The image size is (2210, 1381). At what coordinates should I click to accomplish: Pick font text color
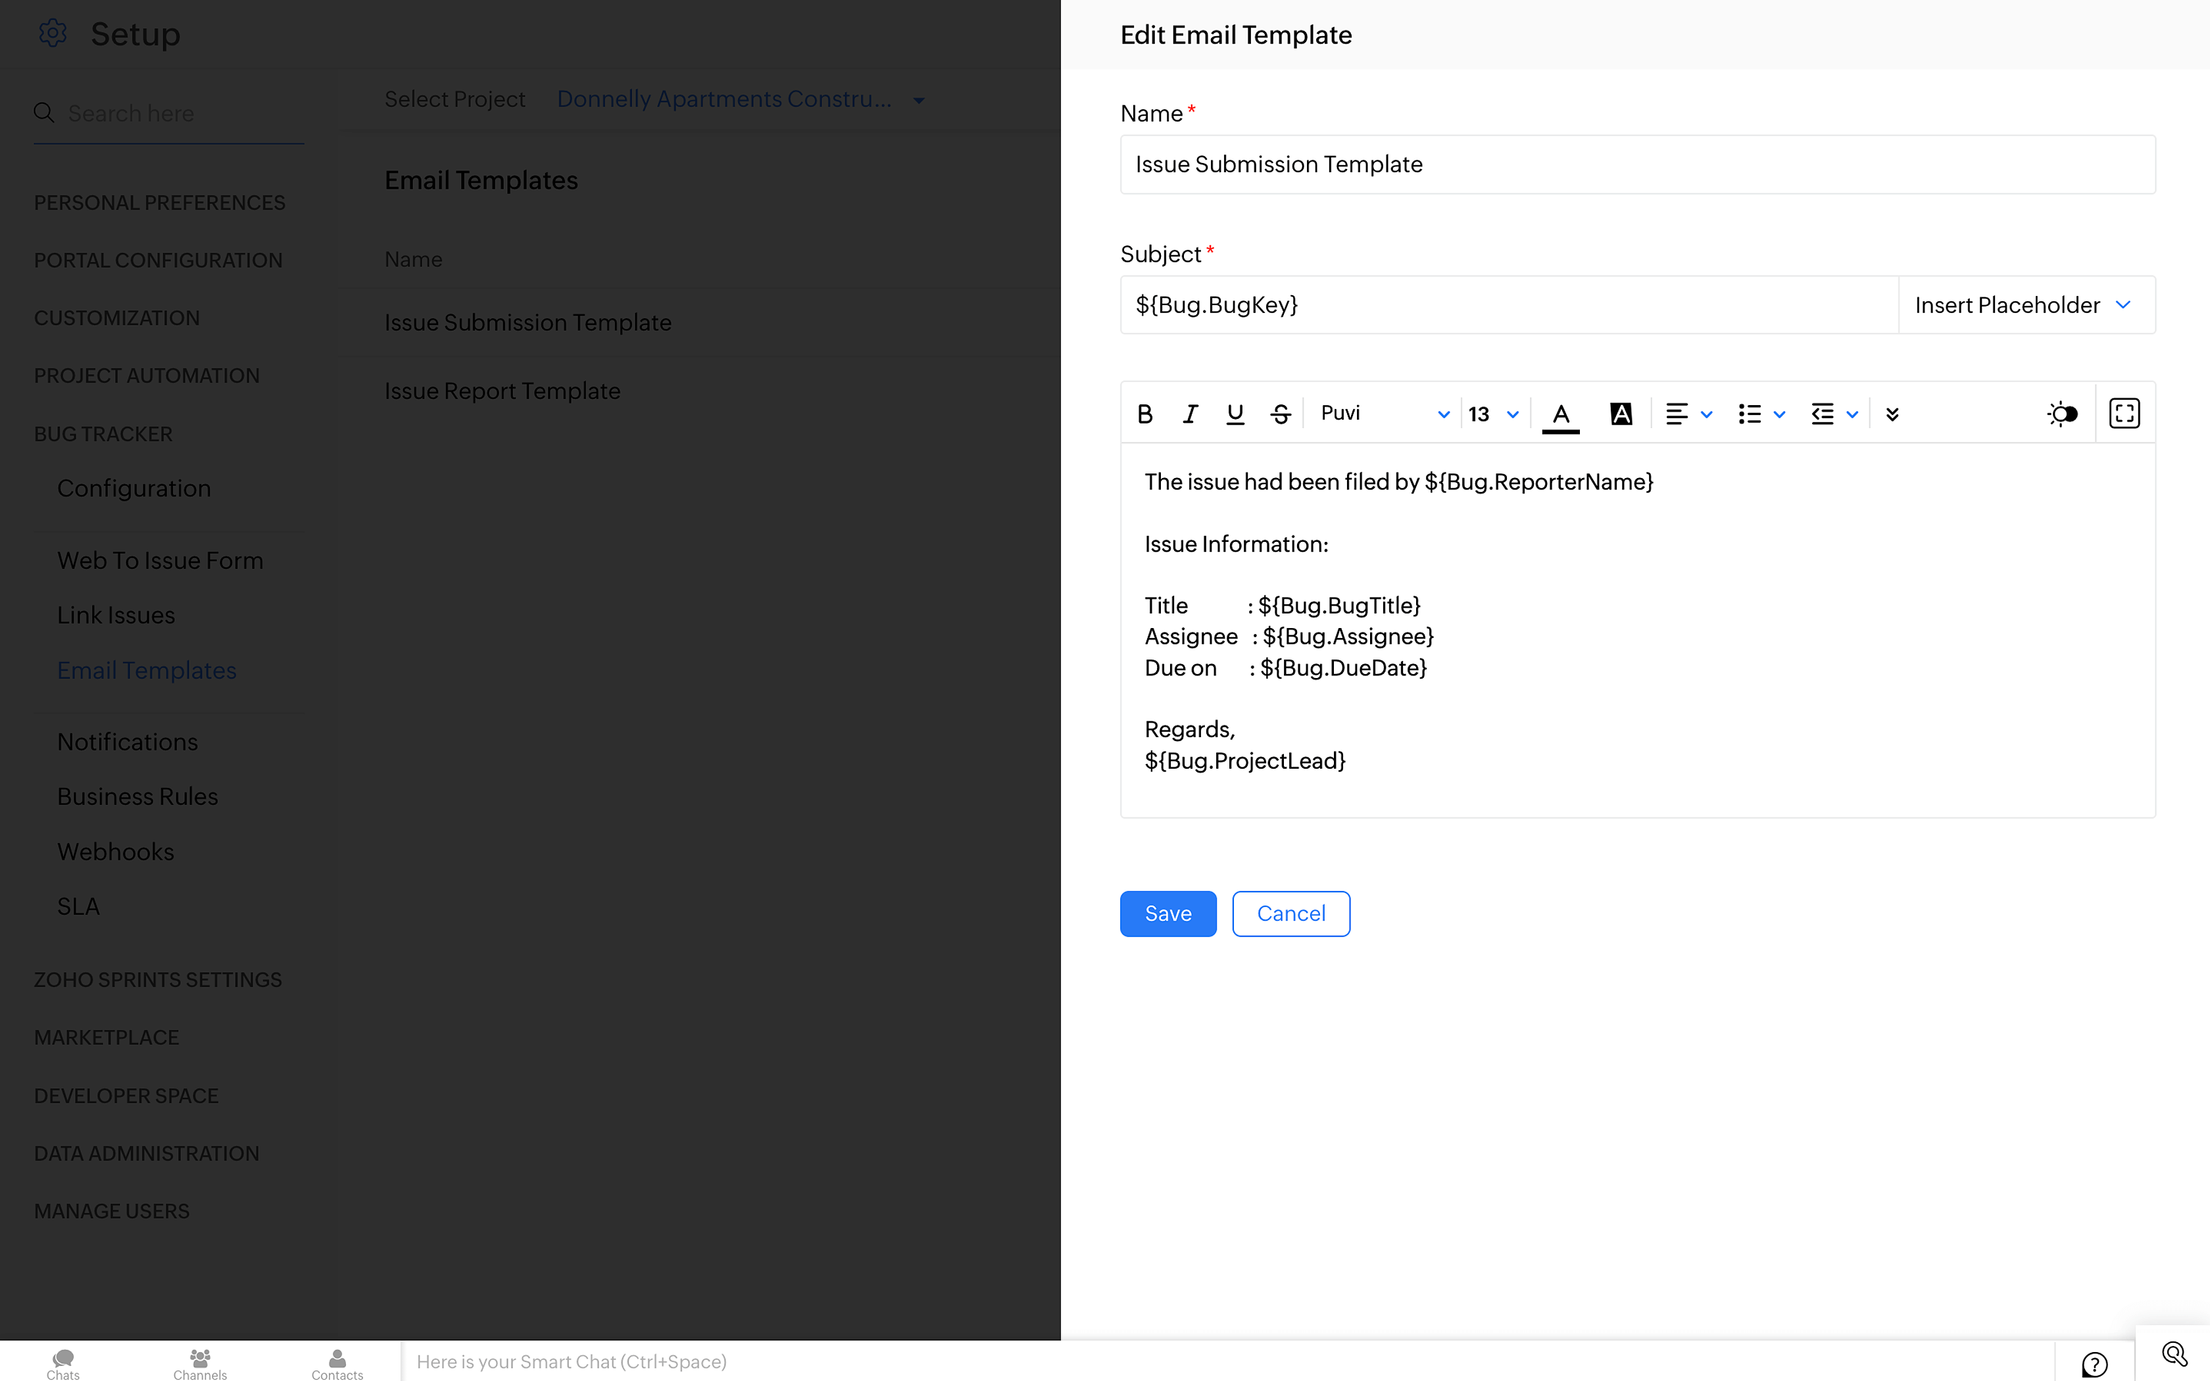(x=1561, y=414)
